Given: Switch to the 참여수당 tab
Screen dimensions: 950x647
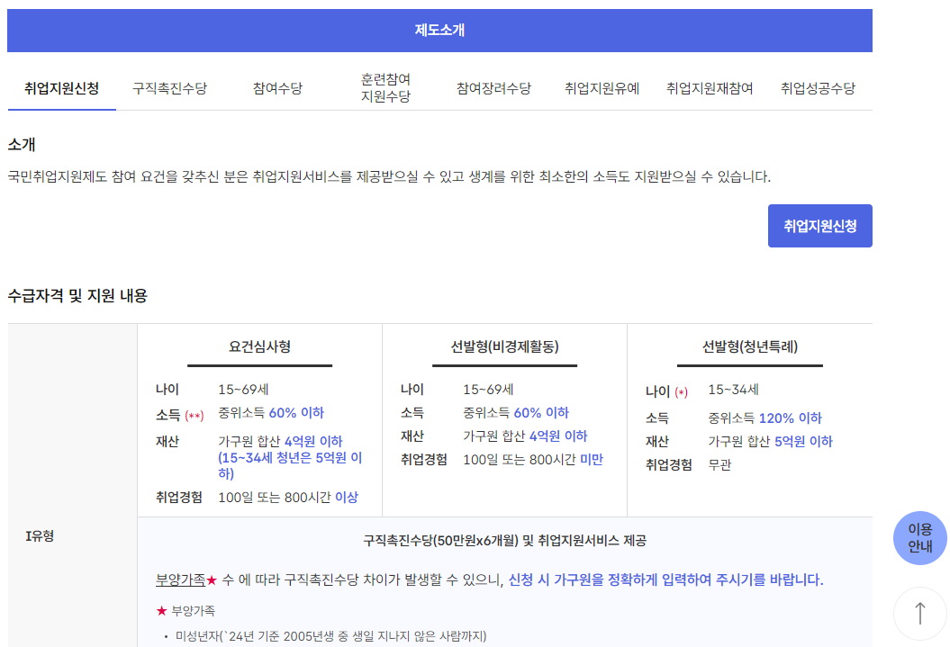Looking at the screenshot, I should pos(276,86).
